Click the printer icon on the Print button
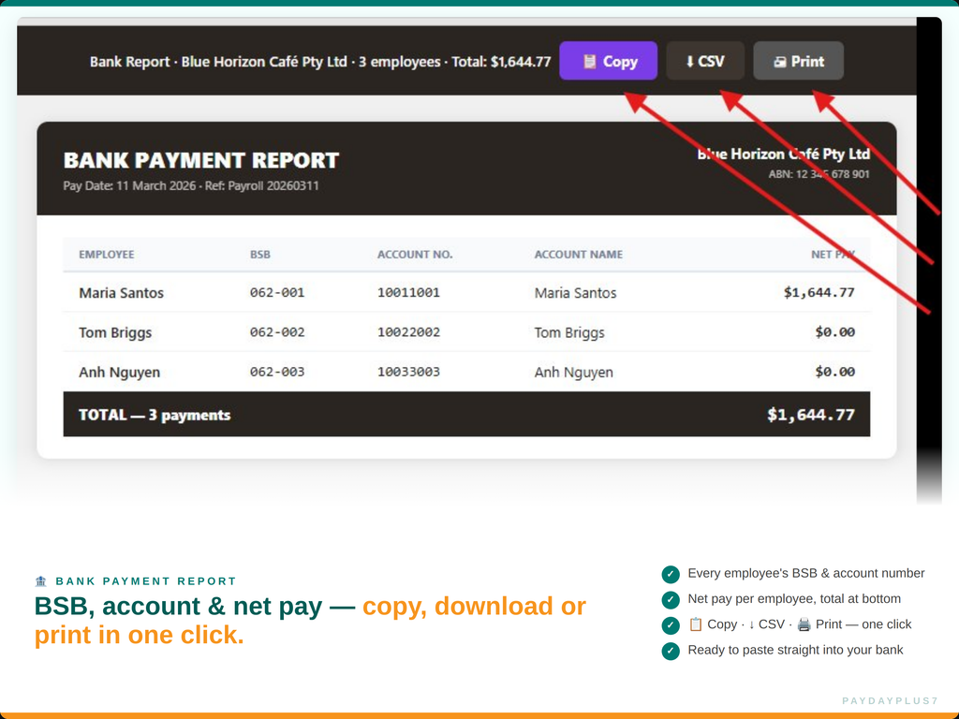Viewport: 959px width, 719px height. [x=779, y=61]
